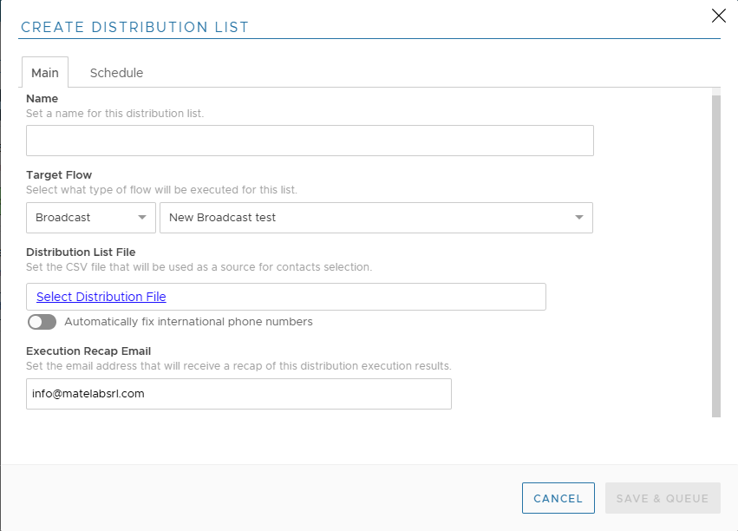This screenshot has width=738, height=531.
Task: Click the arrow icon in New Broadcast test
Action: pos(579,218)
